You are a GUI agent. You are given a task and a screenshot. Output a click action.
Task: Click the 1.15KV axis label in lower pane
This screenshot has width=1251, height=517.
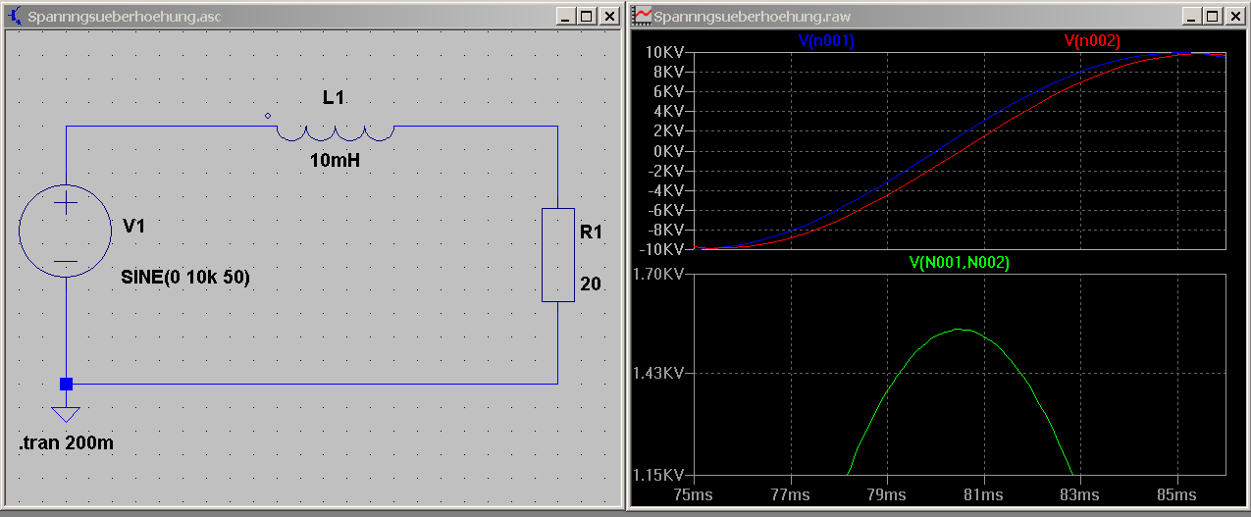point(658,475)
